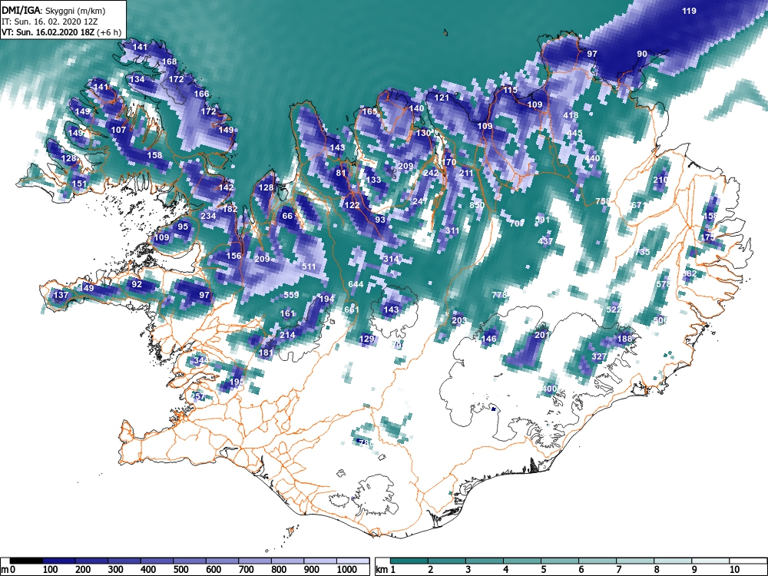Click the '5' label on the km legend

tap(543, 570)
